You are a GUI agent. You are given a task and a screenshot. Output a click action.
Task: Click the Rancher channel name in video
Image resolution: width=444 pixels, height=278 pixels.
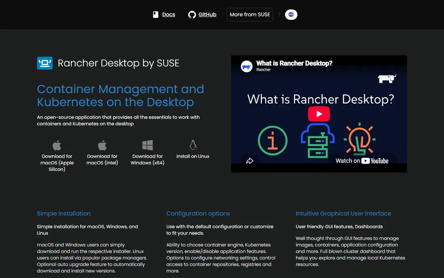point(264,70)
